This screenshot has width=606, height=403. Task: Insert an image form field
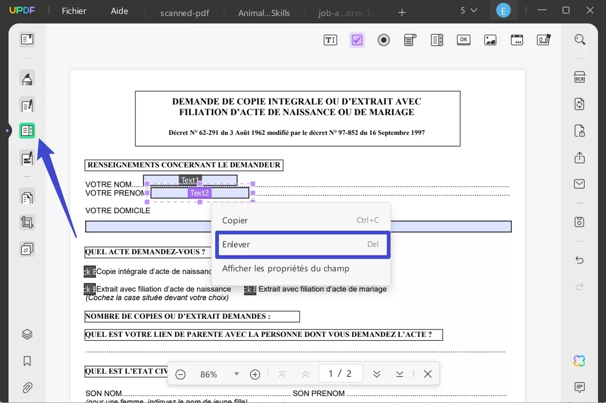point(489,39)
